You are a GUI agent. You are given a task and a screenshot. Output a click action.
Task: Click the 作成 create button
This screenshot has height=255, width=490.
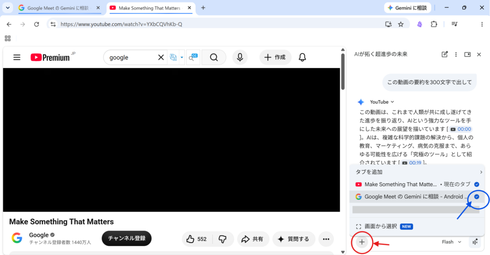[275, 57]
